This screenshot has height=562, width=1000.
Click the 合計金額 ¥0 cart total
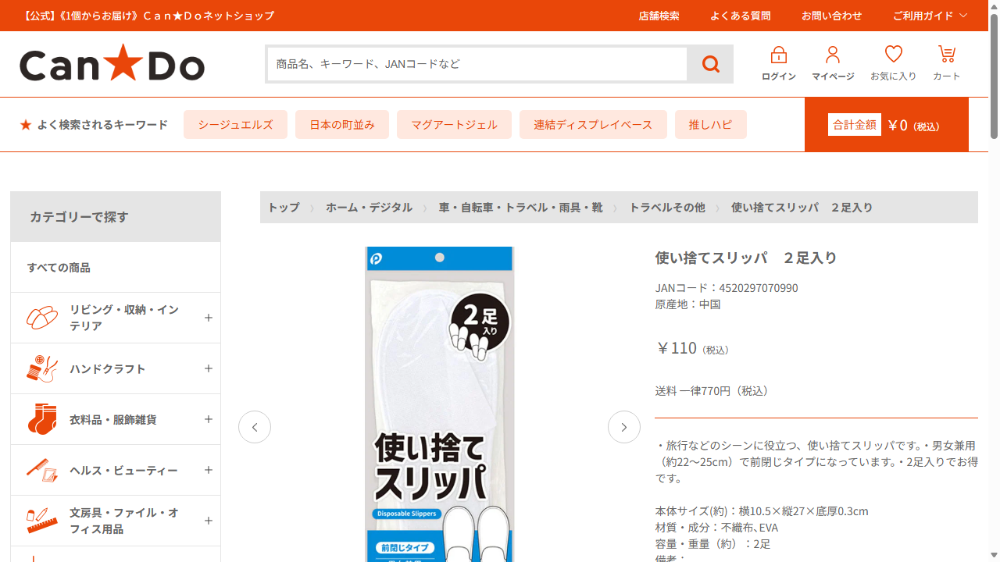887,125
